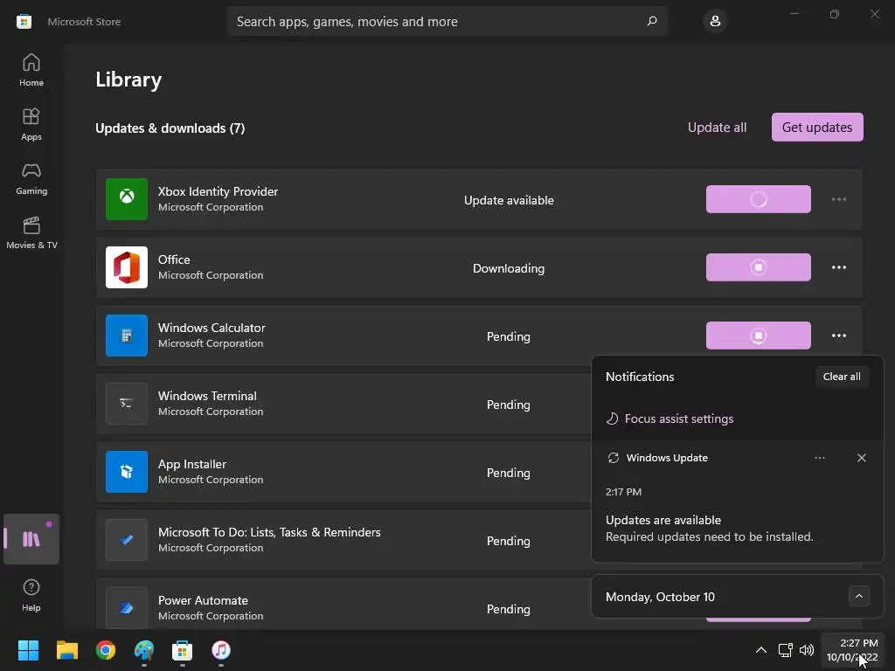Open more options for Xbox Identity Provider
Image resolution: width=895 pixels, height=671 pixels.
pos(838,199)
